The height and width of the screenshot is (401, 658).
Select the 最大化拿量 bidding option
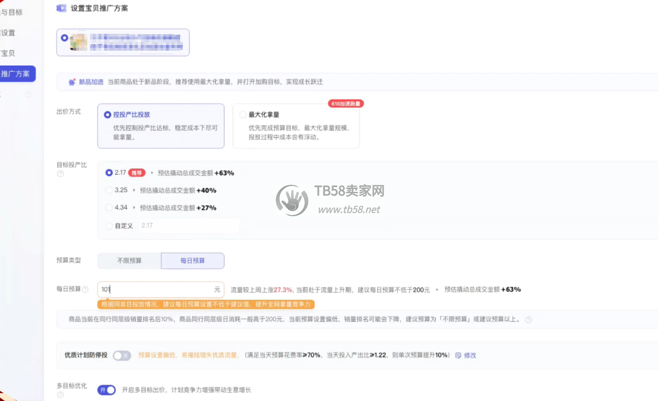point(296,126)
